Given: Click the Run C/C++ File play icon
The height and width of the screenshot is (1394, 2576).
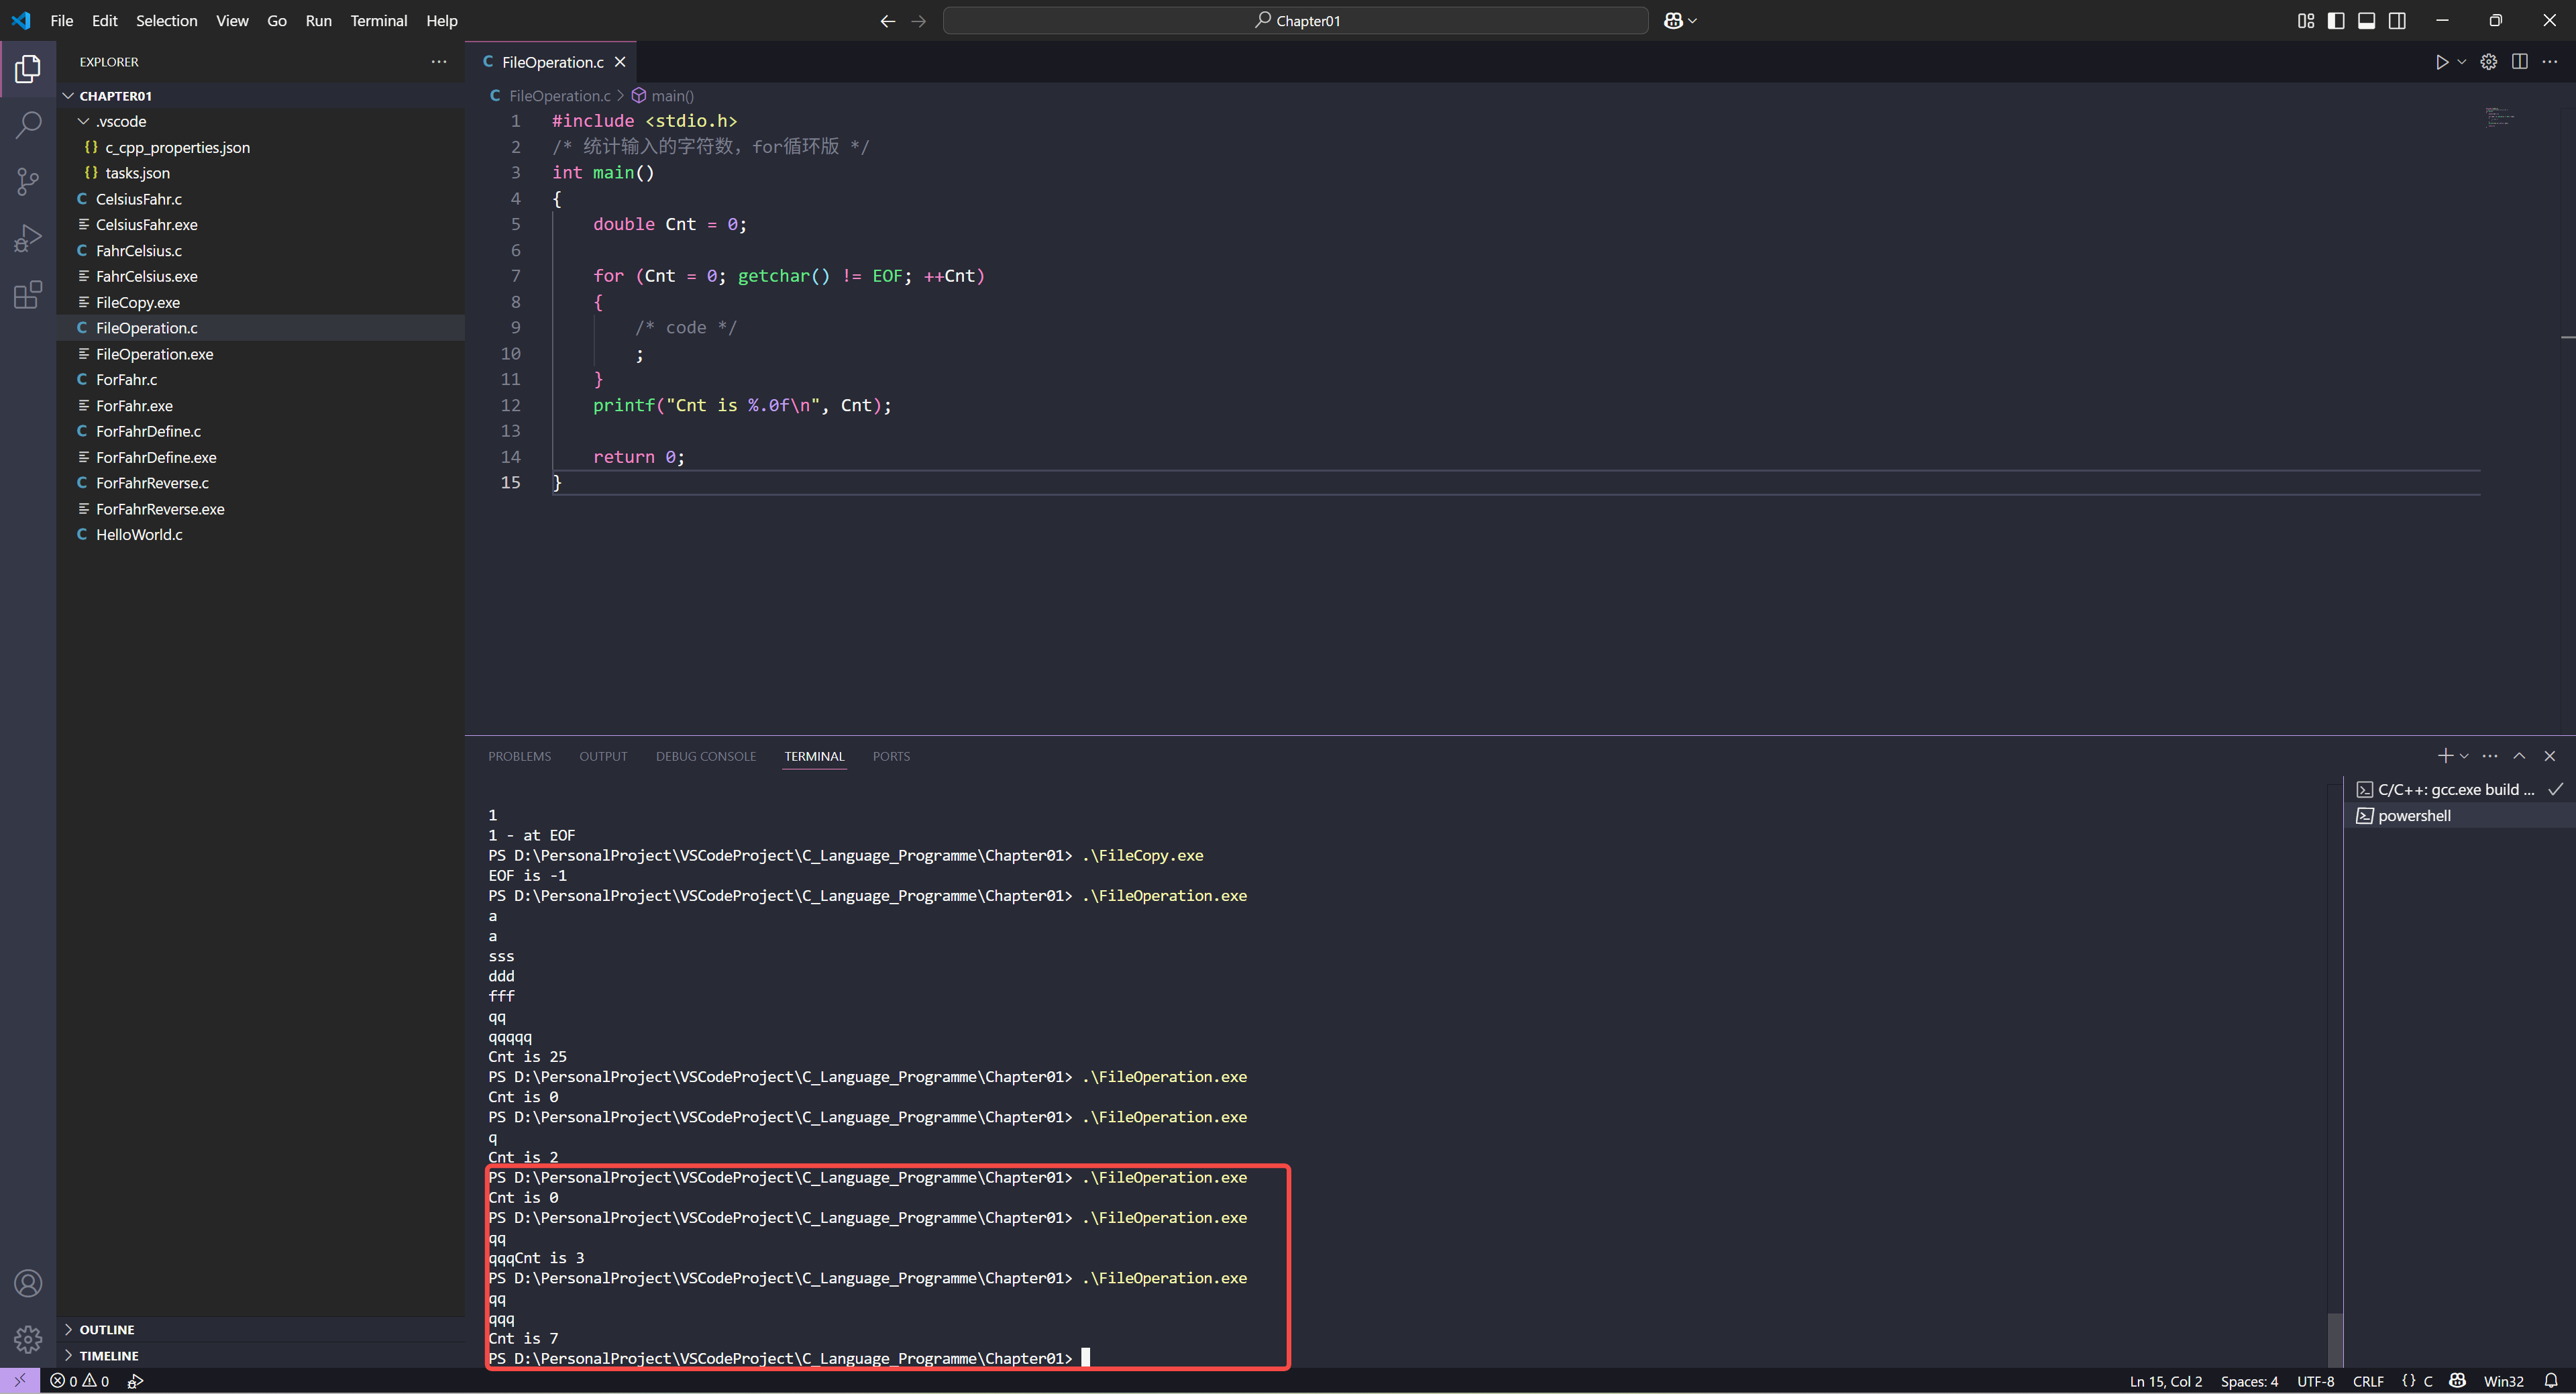Looking at the screenshot, I should coord(2441,62).
